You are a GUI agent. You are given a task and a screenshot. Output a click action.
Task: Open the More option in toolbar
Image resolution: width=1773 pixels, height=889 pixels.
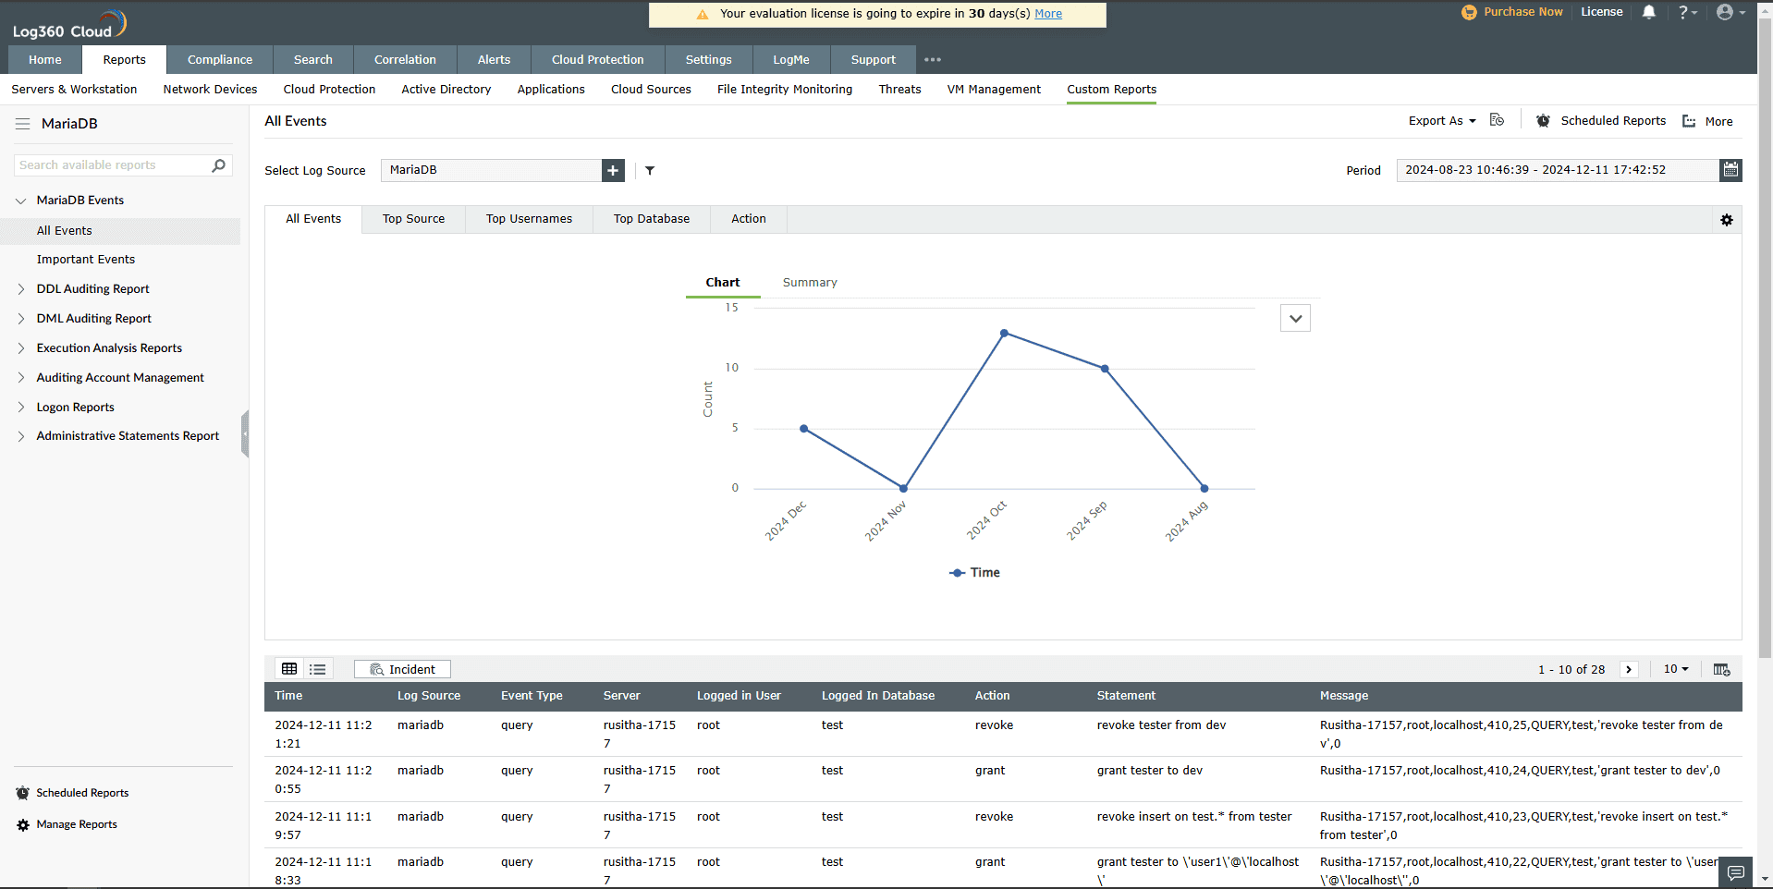point(1707,121)
